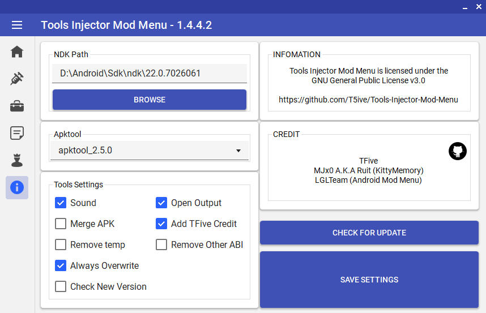
Task: Open the hamburger navigation menu
Action: point(17,25)
